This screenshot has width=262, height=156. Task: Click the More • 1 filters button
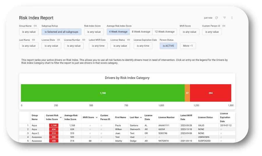(188, 46)
